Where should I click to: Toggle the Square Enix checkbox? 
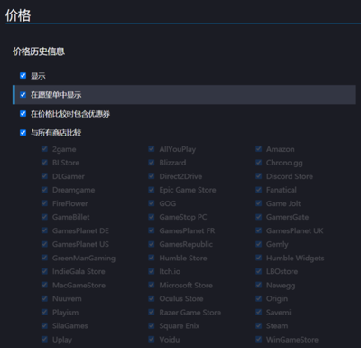tap(152, 325)
